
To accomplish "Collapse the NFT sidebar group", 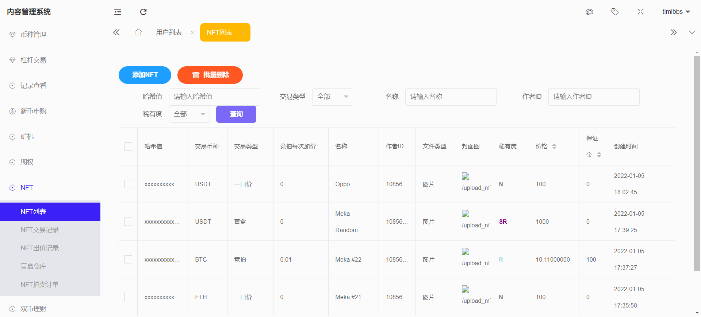I will click(50, 188).
